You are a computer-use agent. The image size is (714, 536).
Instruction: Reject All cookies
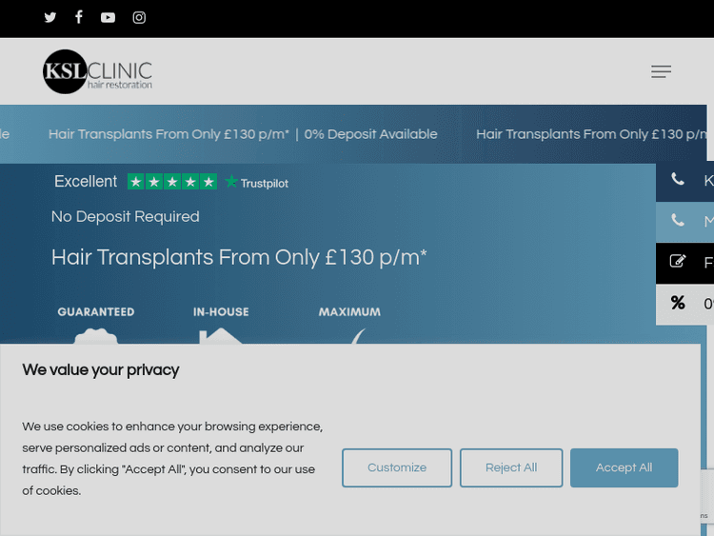pyautogui.click(x=511, y=467)
